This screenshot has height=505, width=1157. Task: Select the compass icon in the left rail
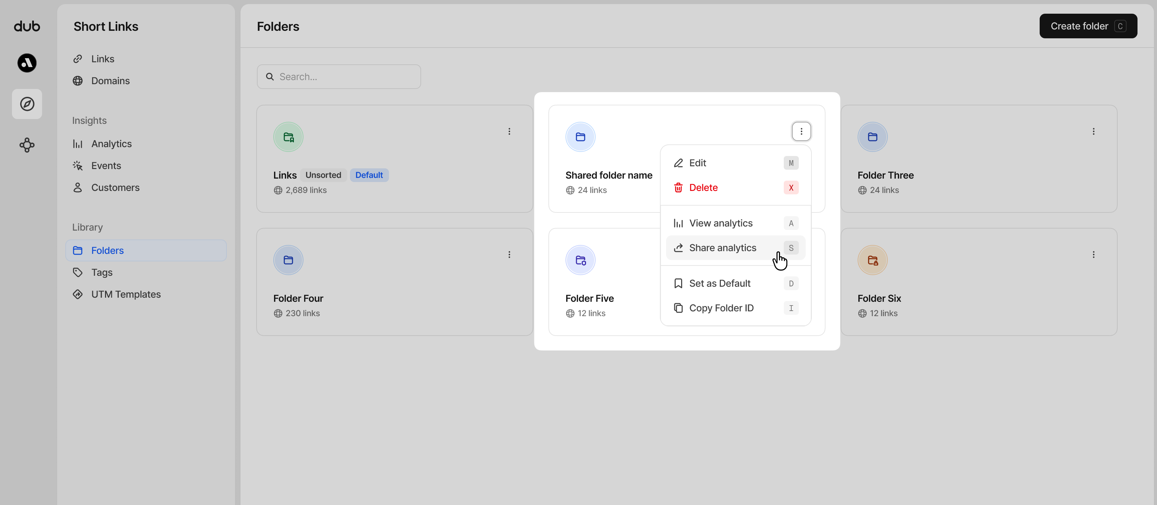26,104
